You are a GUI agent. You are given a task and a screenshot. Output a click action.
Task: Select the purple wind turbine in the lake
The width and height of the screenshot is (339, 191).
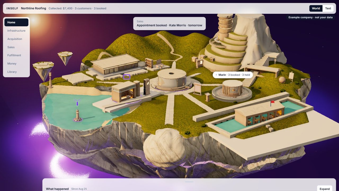click(x=77, y=102)
